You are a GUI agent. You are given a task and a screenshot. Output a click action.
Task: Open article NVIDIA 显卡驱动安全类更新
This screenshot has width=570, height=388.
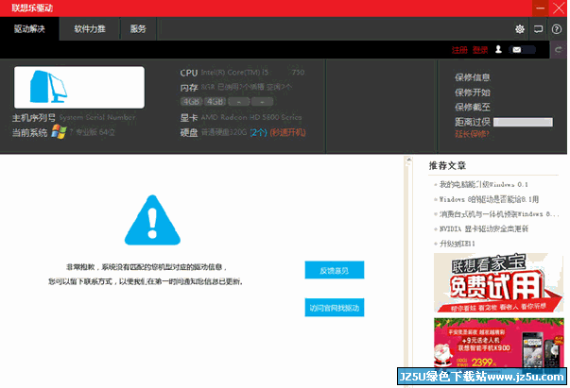(483, 228)
